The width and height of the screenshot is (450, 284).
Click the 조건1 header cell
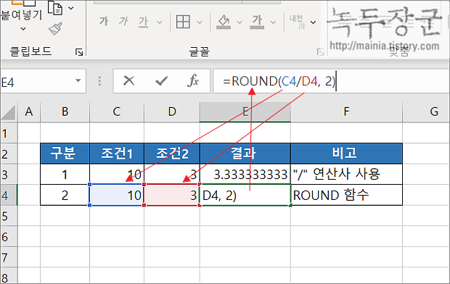117,154
